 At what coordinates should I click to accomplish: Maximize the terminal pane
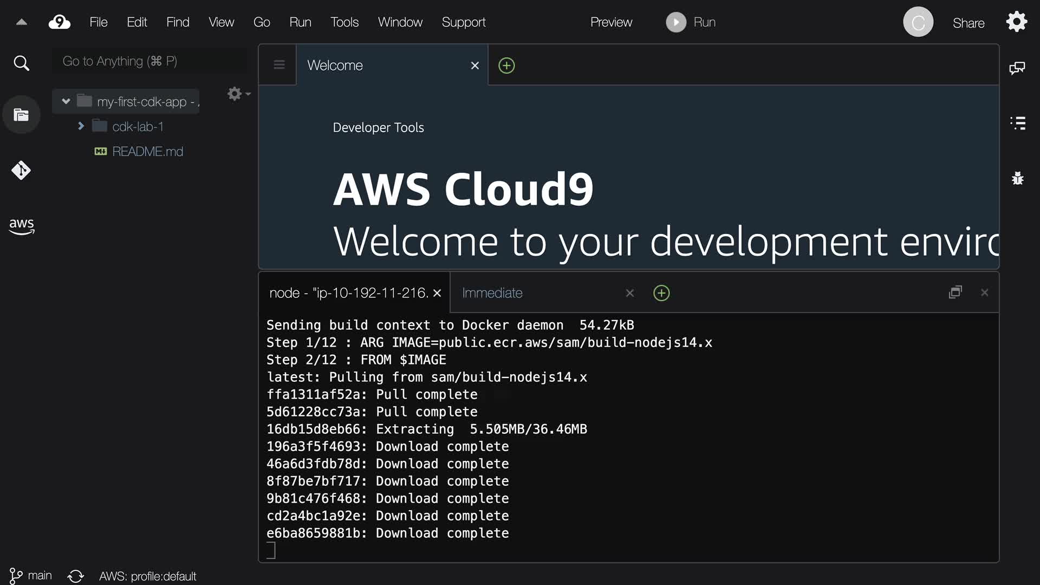click(x=955, y=292)
